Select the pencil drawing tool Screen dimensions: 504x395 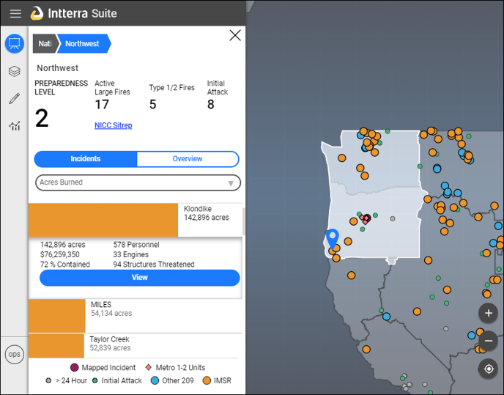15,98
